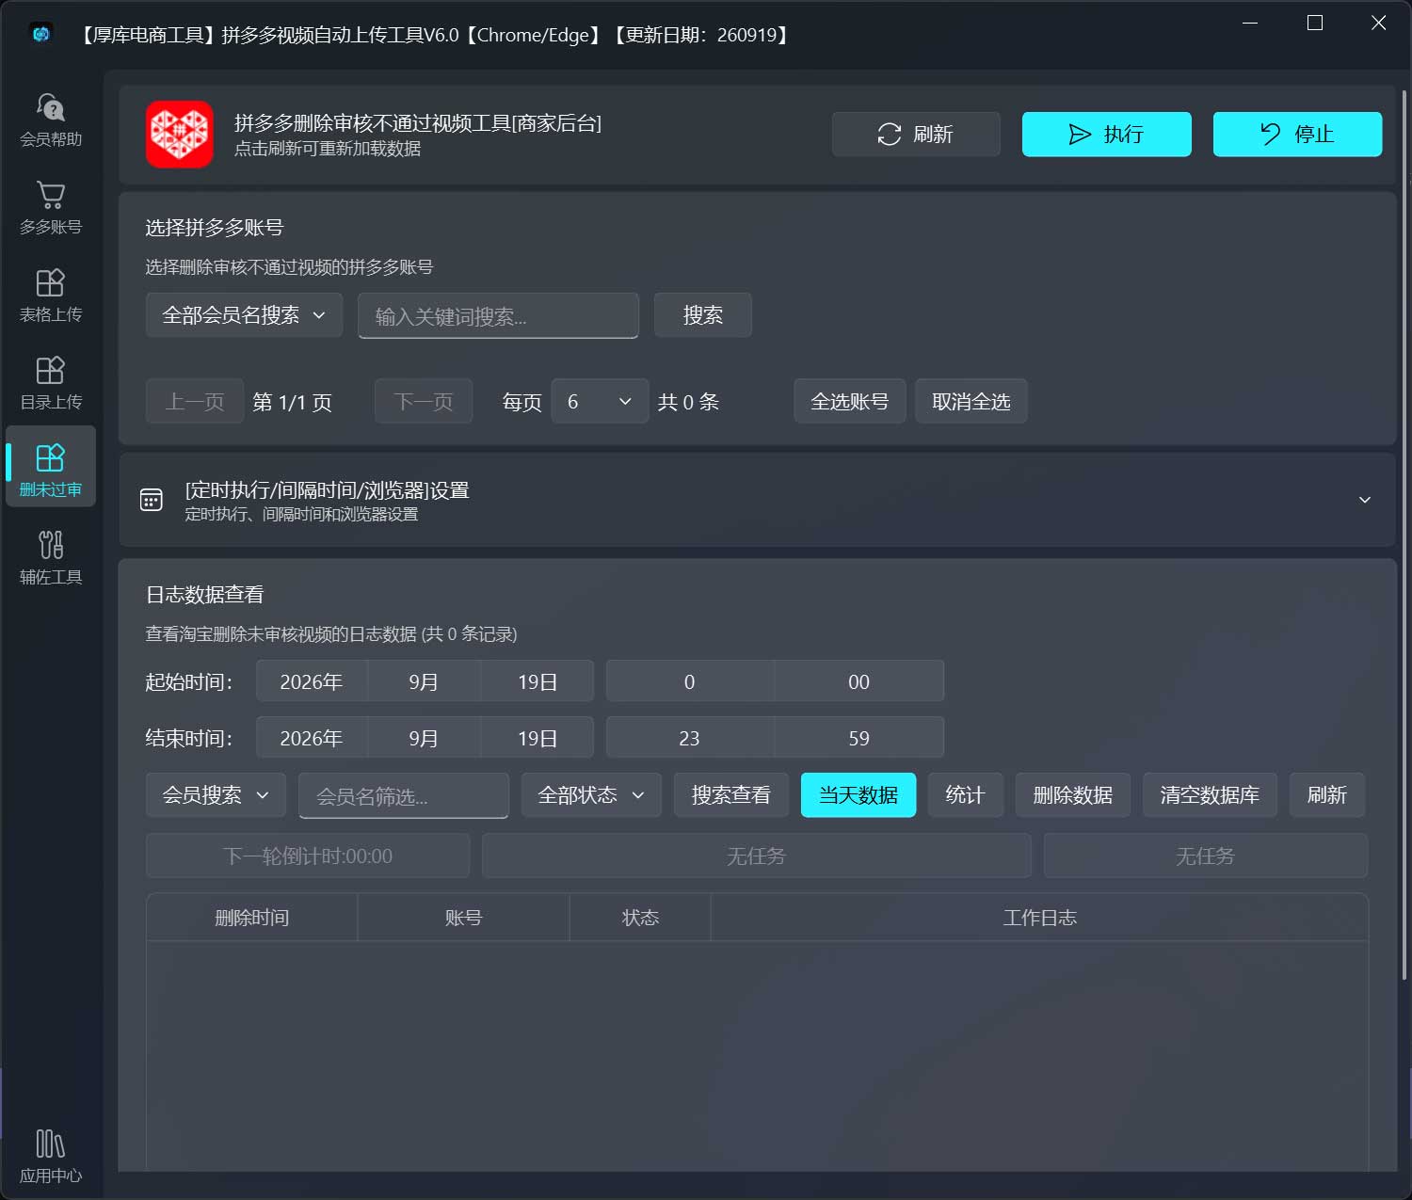This screenshot has width=1412, height=1200.
Task: Focus the 会员名筛选 filter field
Action: tap(404, 796)
